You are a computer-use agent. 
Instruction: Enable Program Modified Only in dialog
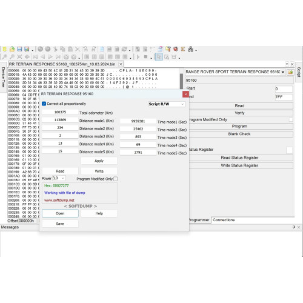pyautogui.click(x=115, y=179)
